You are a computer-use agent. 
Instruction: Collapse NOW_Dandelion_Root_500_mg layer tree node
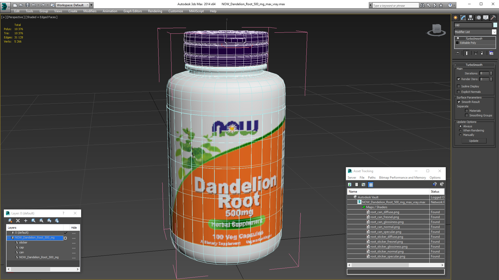[9, 237]
